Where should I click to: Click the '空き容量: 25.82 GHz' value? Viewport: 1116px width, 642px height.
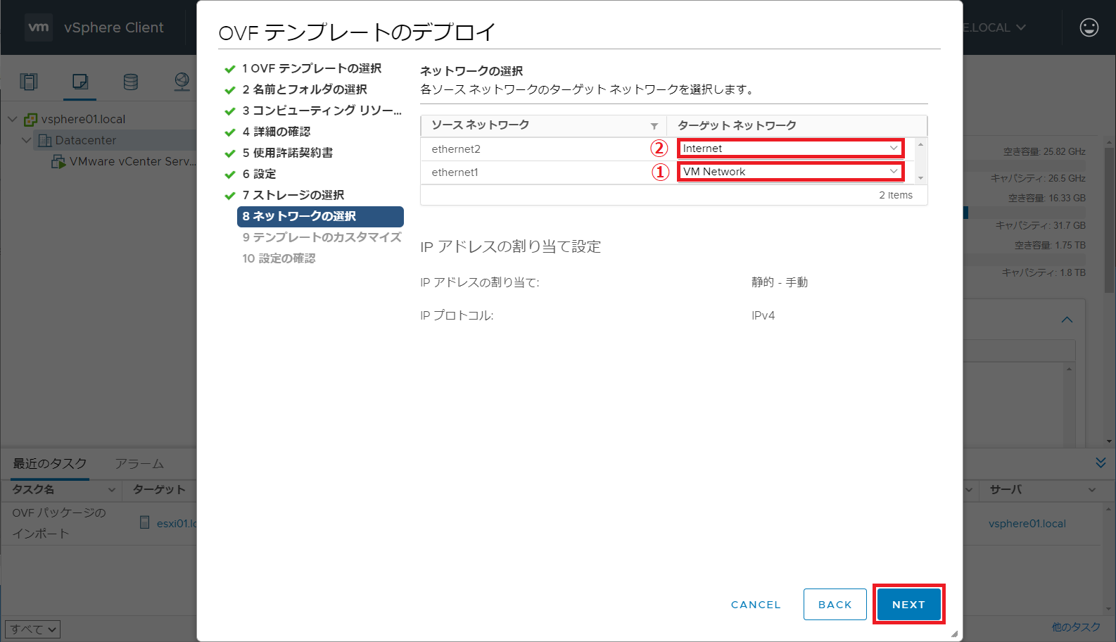coord(1044,151)
